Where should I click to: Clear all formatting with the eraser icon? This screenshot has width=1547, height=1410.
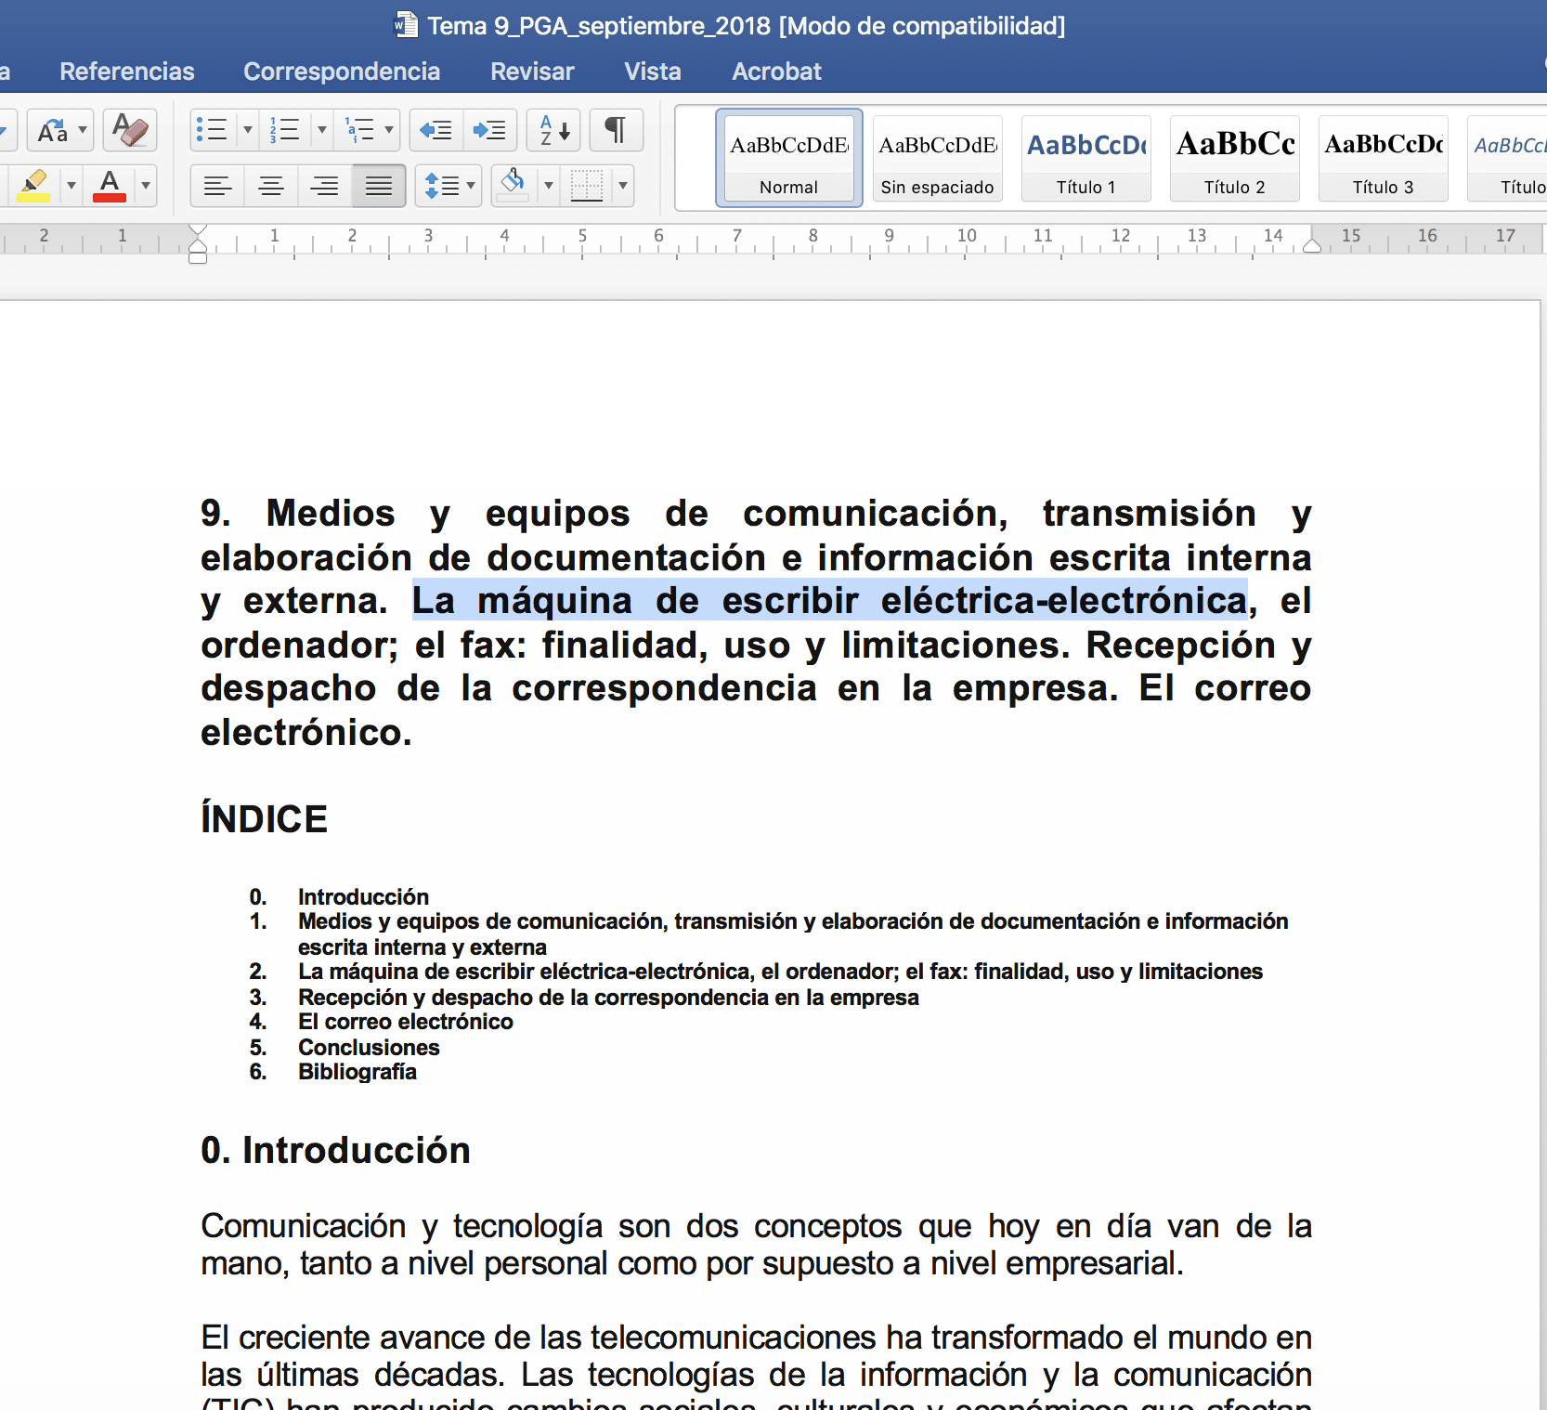click(x=130, y=130)
